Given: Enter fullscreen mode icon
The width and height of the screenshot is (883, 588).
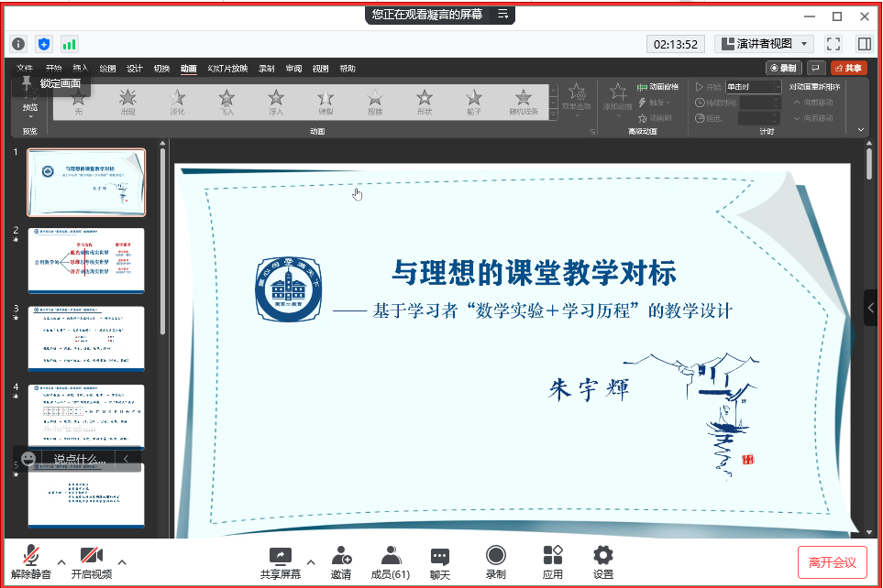Looking at the screenshot, I should point(833,44).
